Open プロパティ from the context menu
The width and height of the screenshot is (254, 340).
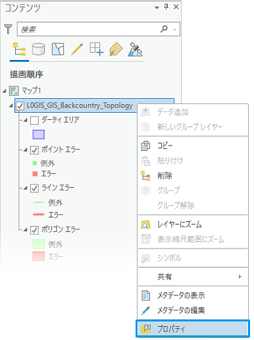193,329
